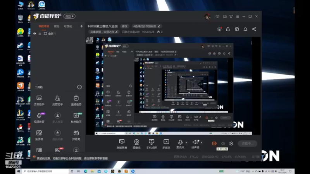Open the Recycle Bin desktop icon
Viewport: 310px width, 174px height.
click(21, 19)
